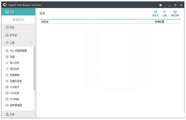Click the 支持 person icon
Screen dimensions: 186x120
[x=7, y=114]
